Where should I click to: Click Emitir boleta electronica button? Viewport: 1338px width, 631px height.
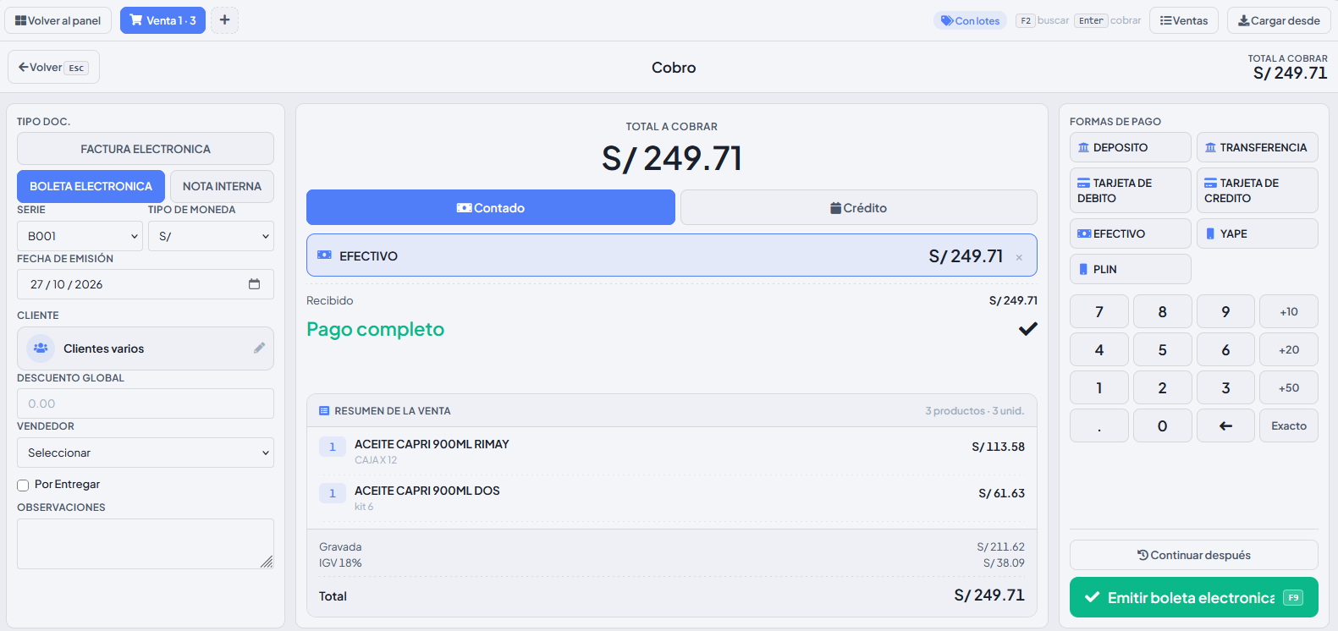pyautogui.click(x=1194, y=597)
